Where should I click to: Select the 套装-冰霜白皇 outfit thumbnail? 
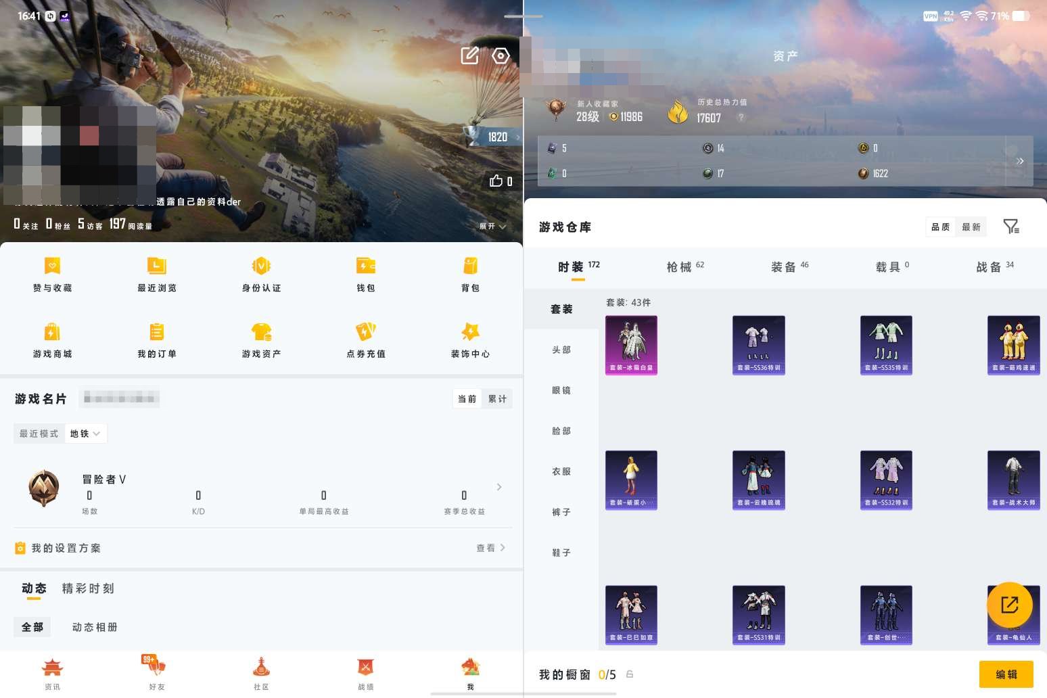point(631,345)
